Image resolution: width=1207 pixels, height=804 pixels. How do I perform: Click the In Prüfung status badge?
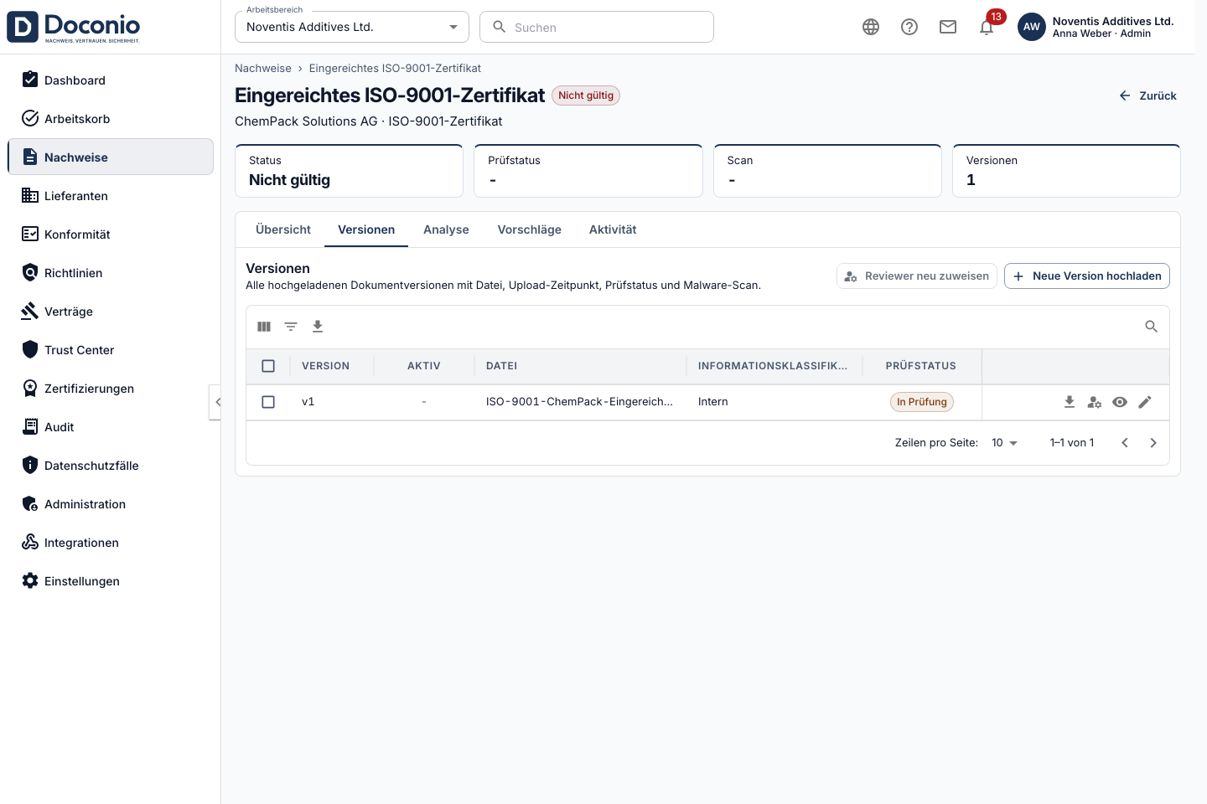(922, 402)
